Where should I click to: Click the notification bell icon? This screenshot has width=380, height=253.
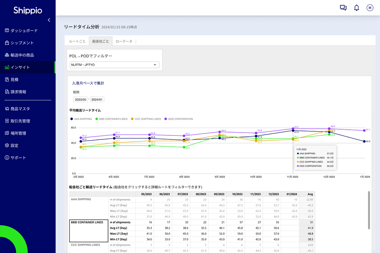(357, 8)
